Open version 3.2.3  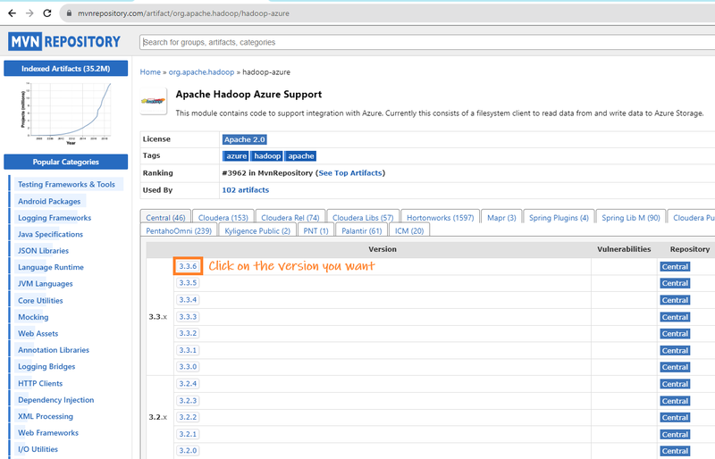pyautogui.click(x=188, y=401)
